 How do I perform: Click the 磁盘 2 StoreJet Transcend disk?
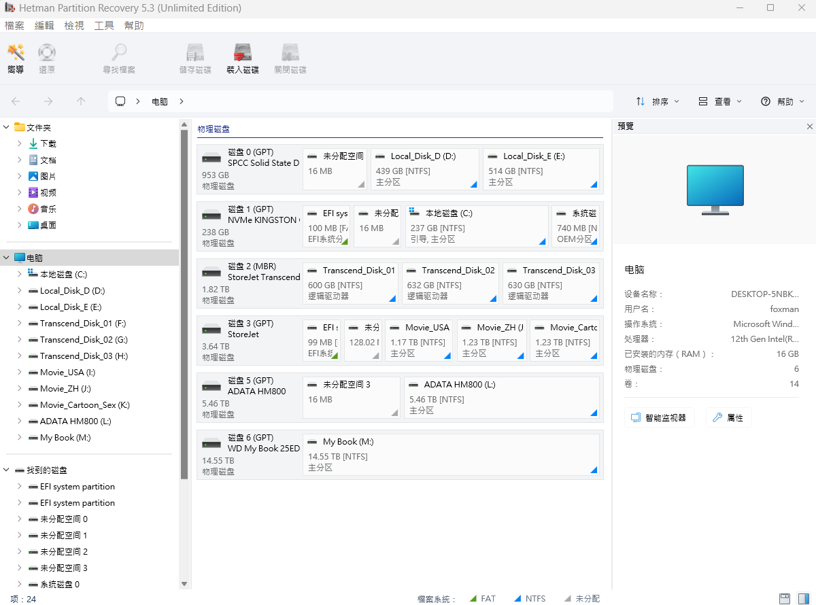pos(250,283)
